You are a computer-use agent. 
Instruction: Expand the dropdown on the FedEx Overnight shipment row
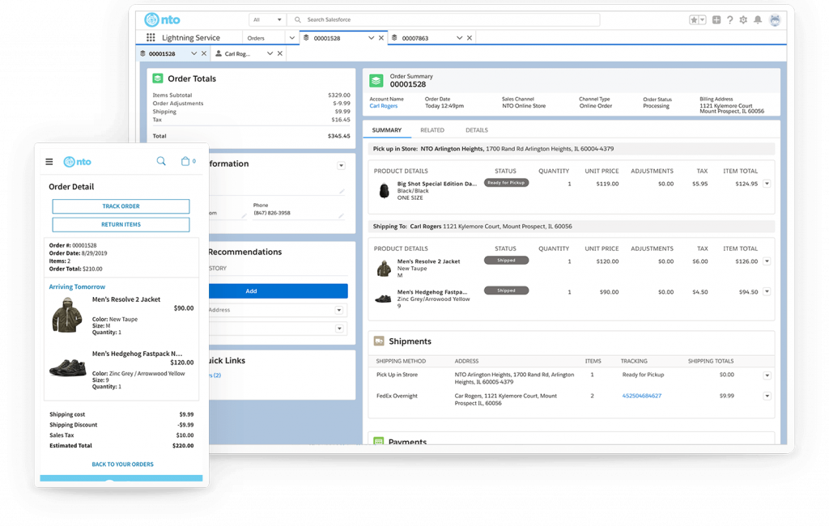(x=767, y=396)
